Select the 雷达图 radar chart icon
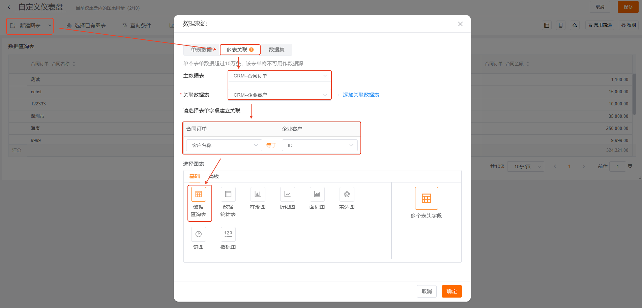Screen dimensions: 642x308 (347, 195)
